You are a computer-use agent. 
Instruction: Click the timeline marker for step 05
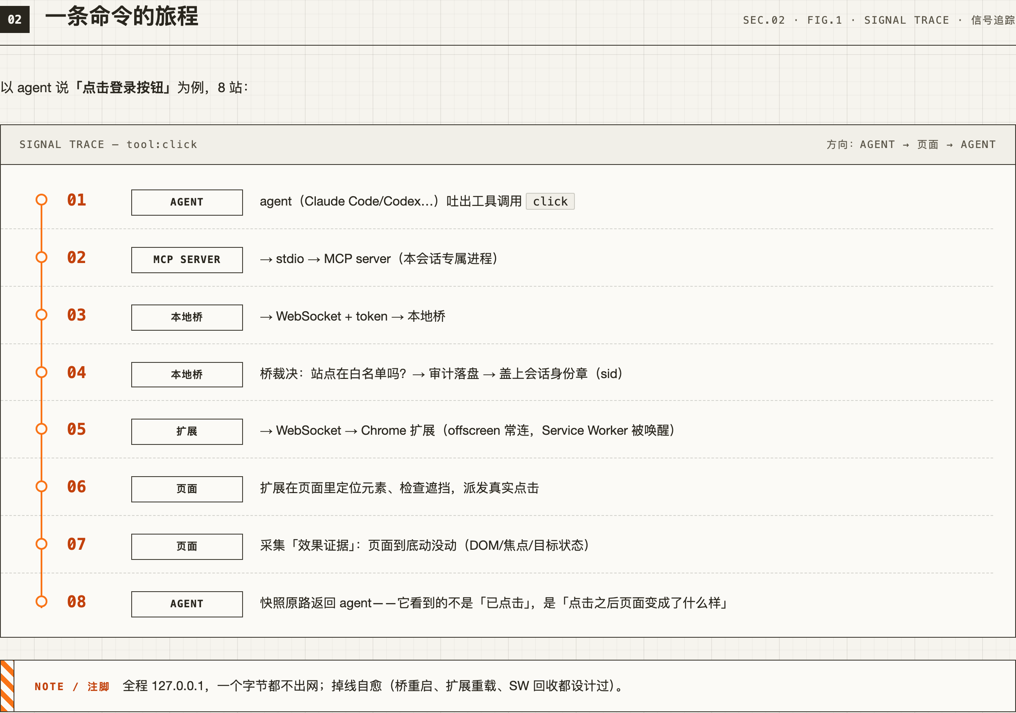pos(41,429)
